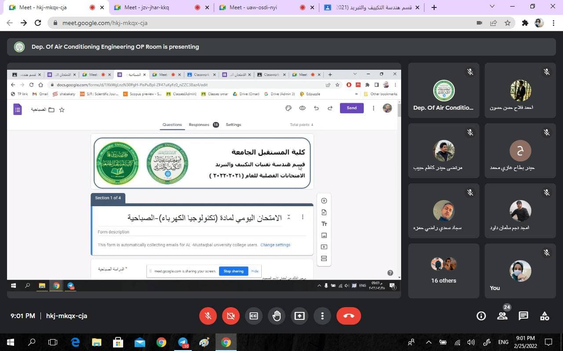Turn on the camera in Meet

pyautogui.click(x=230, y=315)
